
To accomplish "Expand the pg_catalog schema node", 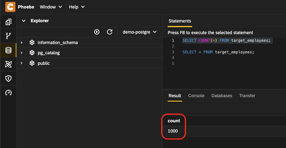I will click(22, 53).
